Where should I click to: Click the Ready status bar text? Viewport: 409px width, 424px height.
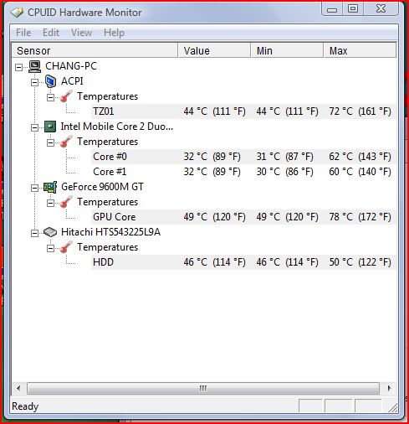click(25, 406)
